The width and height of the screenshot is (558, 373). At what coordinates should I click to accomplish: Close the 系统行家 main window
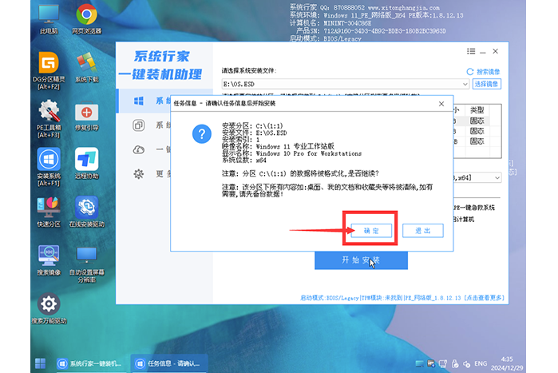[496, 52]
